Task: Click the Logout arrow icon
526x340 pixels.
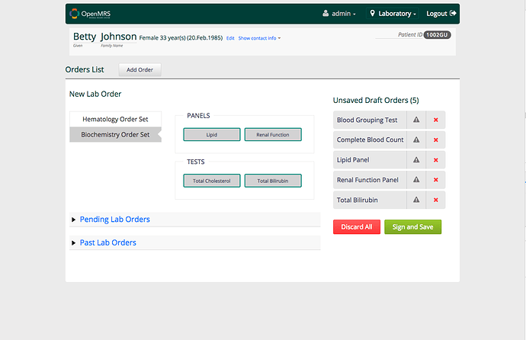Action: [x=453, y=14]
